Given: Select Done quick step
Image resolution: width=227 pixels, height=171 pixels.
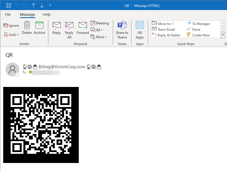Looking at the screenshot, I should coord(193,29).
